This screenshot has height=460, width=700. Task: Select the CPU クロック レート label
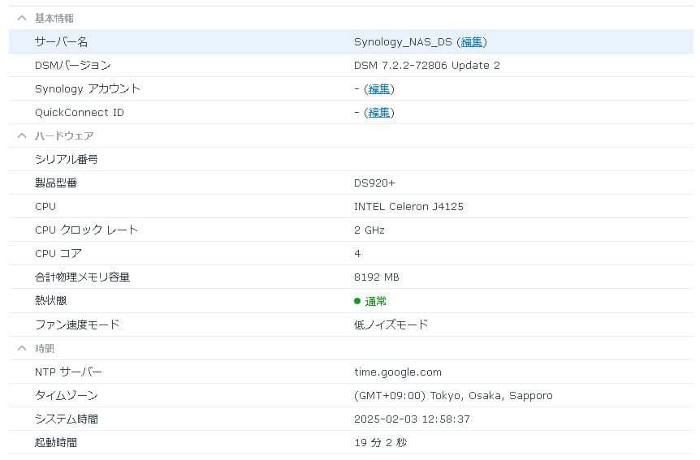86,230
